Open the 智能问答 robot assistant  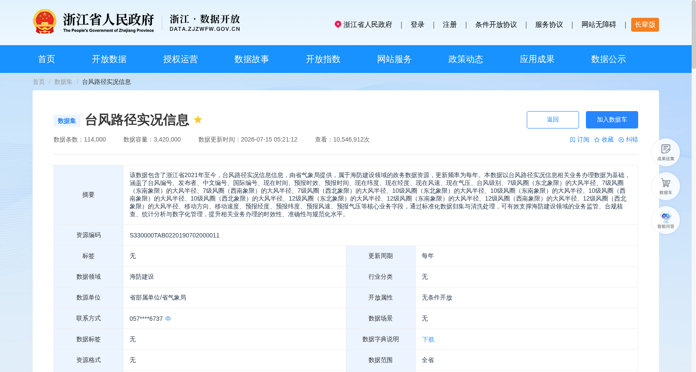tap(666, 220)
